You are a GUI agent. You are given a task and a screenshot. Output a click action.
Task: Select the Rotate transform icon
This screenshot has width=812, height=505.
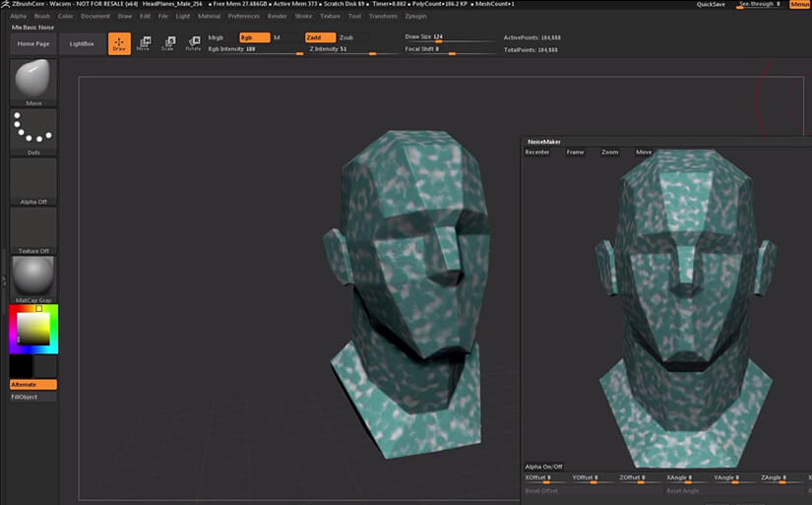click(x=193, y=43)
